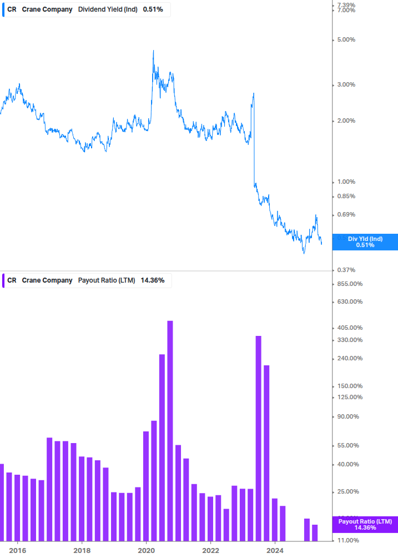Click the purple Payout Ratio (LTM) 14.36% tag

[365, 525]
